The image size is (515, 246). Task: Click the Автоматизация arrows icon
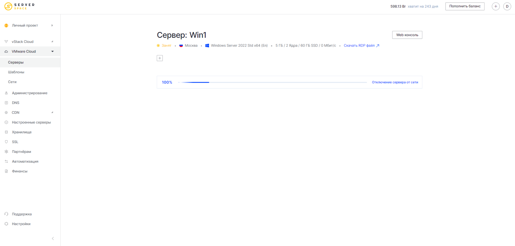6,161
